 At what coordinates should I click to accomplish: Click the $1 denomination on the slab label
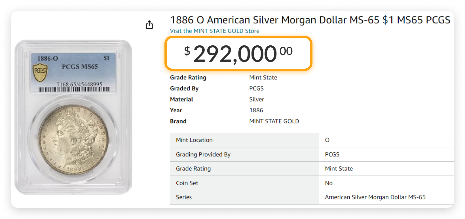[106, 58]
